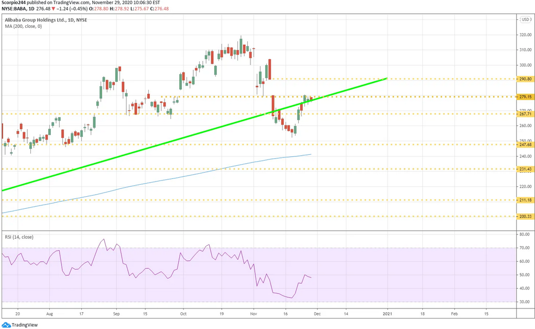
Task: Select the 279.15 price level label
Action: tap(525, 97)
